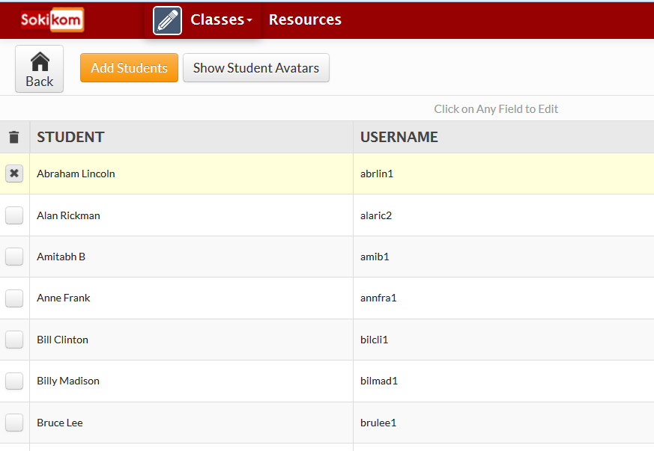
Task: Click the Sokikom logo
Action: pos(52,19)
